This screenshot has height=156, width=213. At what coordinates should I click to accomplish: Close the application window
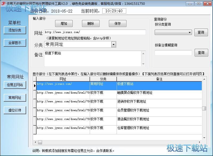[207, 4]
